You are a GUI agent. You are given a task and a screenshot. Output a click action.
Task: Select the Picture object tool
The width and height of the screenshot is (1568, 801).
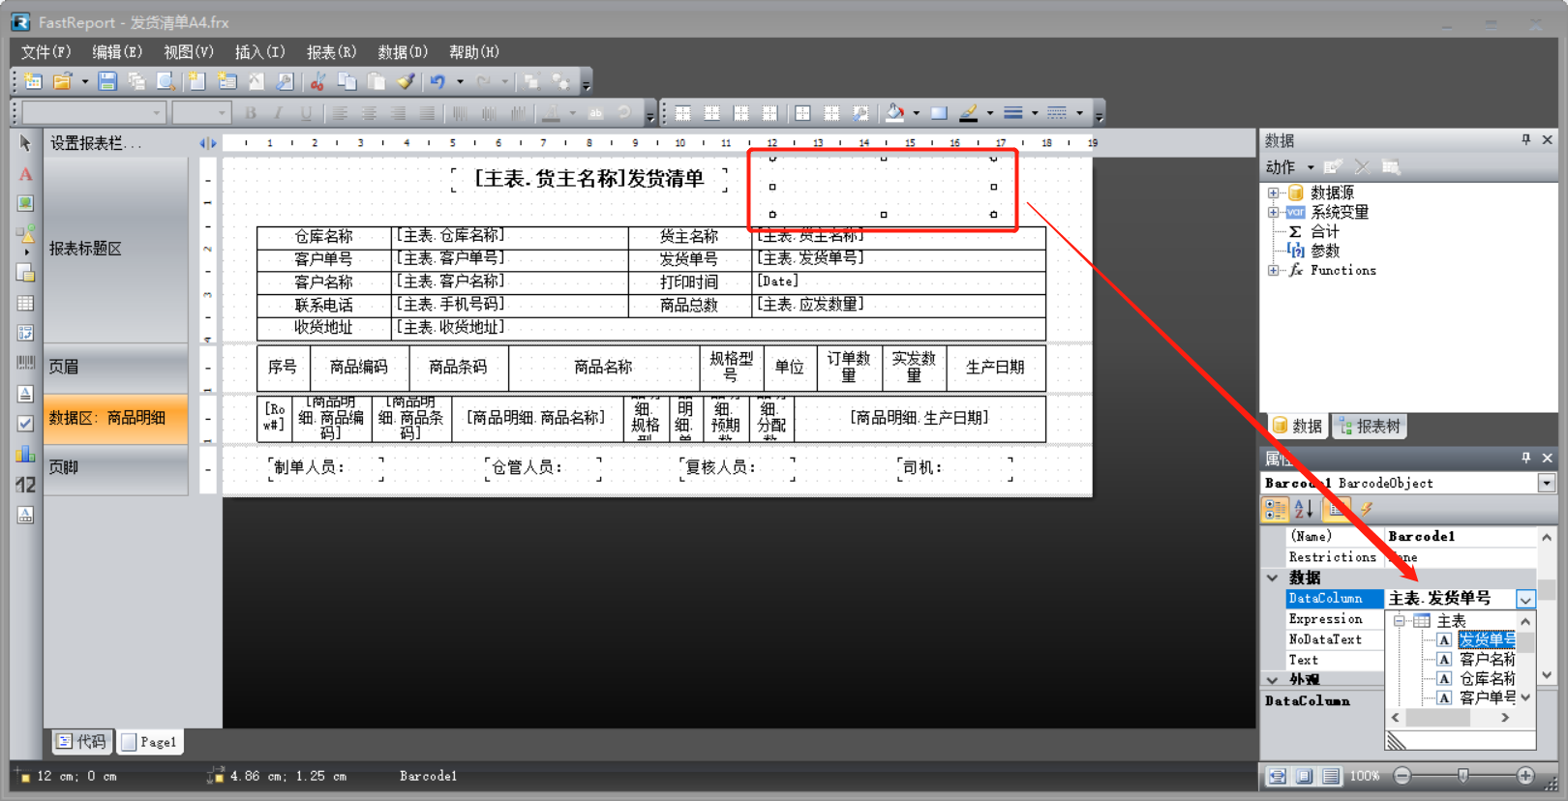pyautogui.click(x=25, y=203)
